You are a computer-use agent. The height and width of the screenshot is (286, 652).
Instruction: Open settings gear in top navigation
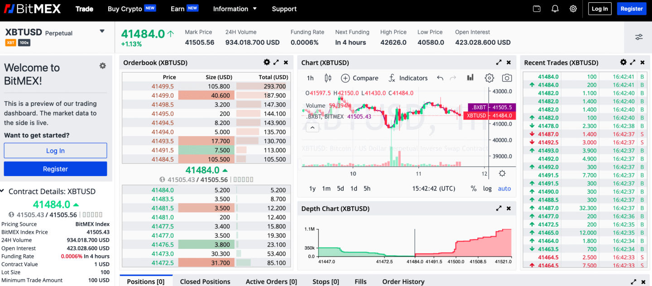[x=573, y=9]
